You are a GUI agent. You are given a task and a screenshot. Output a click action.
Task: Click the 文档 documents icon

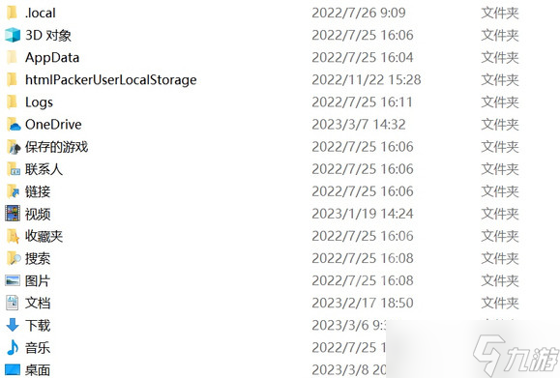(x=13, y=303)
